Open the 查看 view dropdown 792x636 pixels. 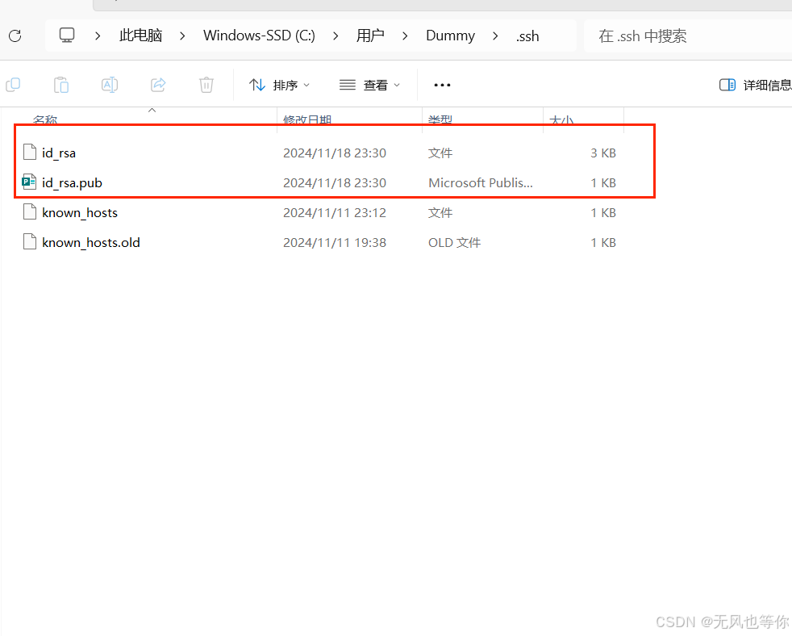click(369, 85)
